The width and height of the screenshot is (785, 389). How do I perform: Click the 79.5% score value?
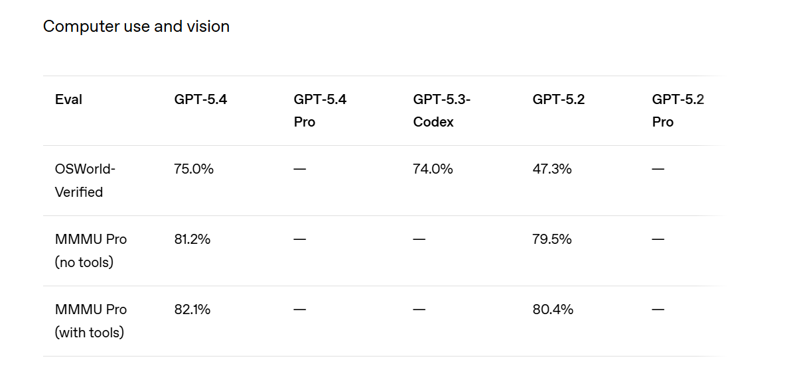click(551, 239)
